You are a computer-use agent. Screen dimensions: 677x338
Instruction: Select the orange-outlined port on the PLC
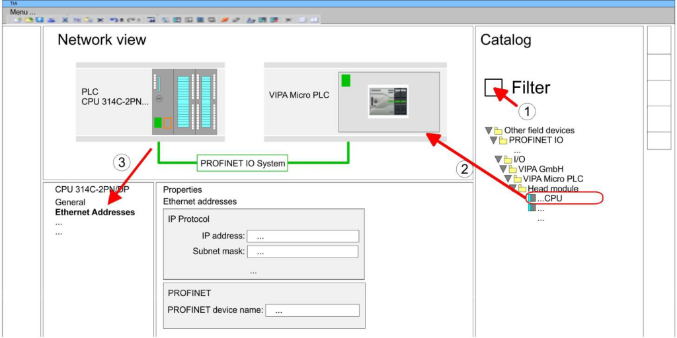167,123
